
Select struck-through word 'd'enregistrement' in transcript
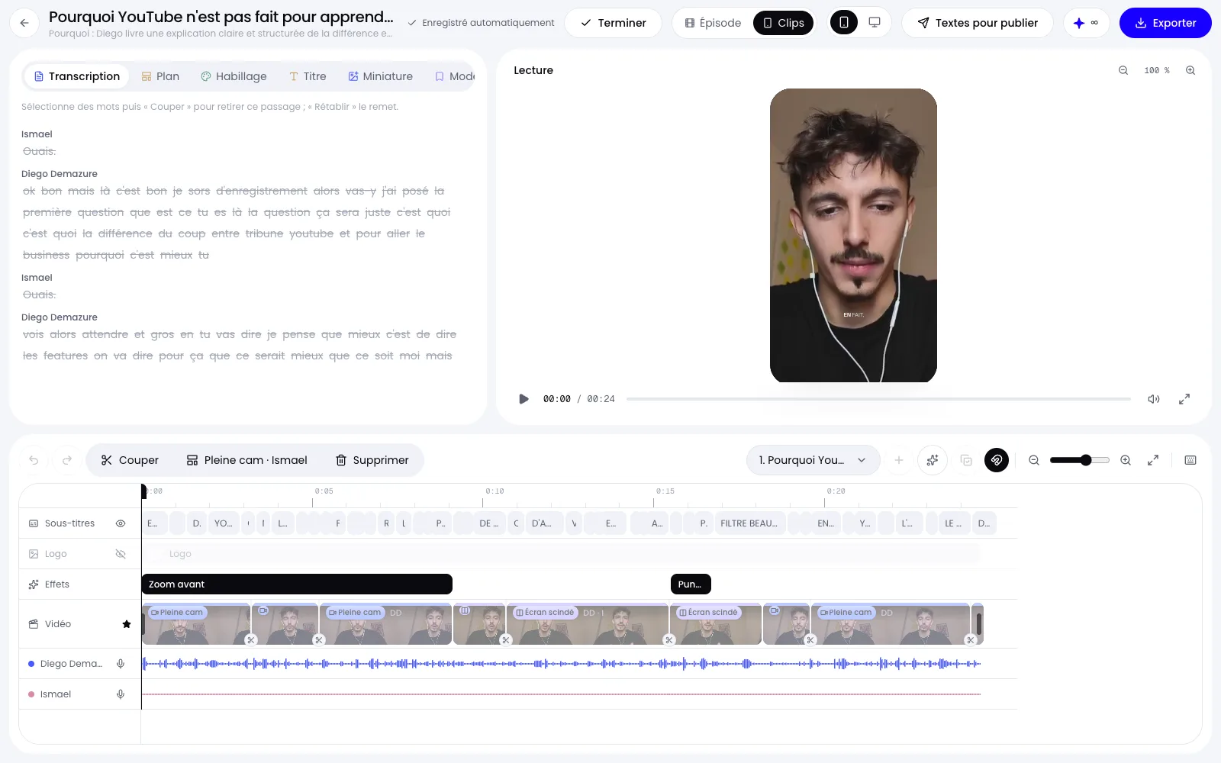(262, 191)
